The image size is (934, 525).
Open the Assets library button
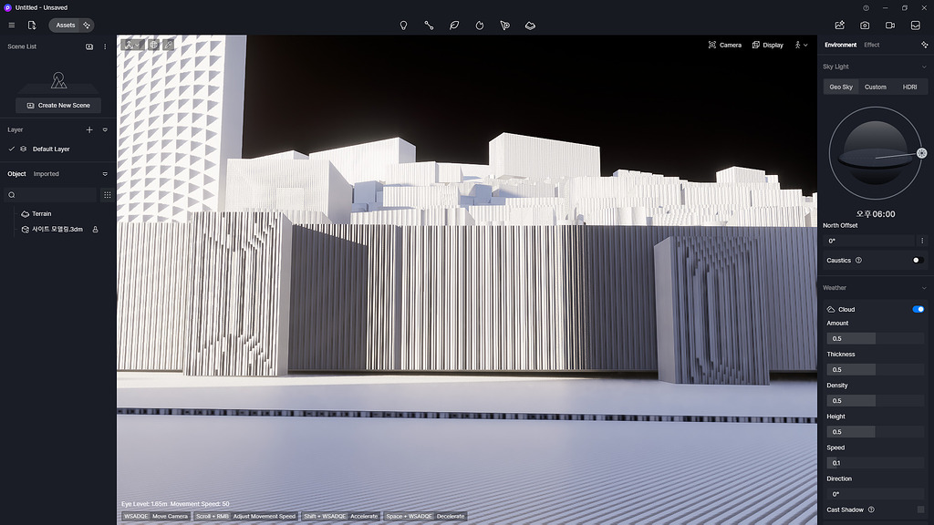click(66, 25)
